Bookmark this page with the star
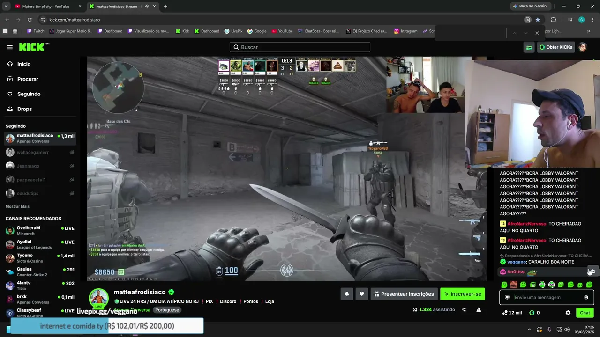The height and width of the screenshot is (337, 600). 538,20
